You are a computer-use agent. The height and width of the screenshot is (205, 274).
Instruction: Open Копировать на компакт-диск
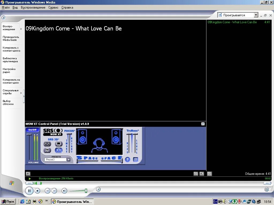point(11,81)
